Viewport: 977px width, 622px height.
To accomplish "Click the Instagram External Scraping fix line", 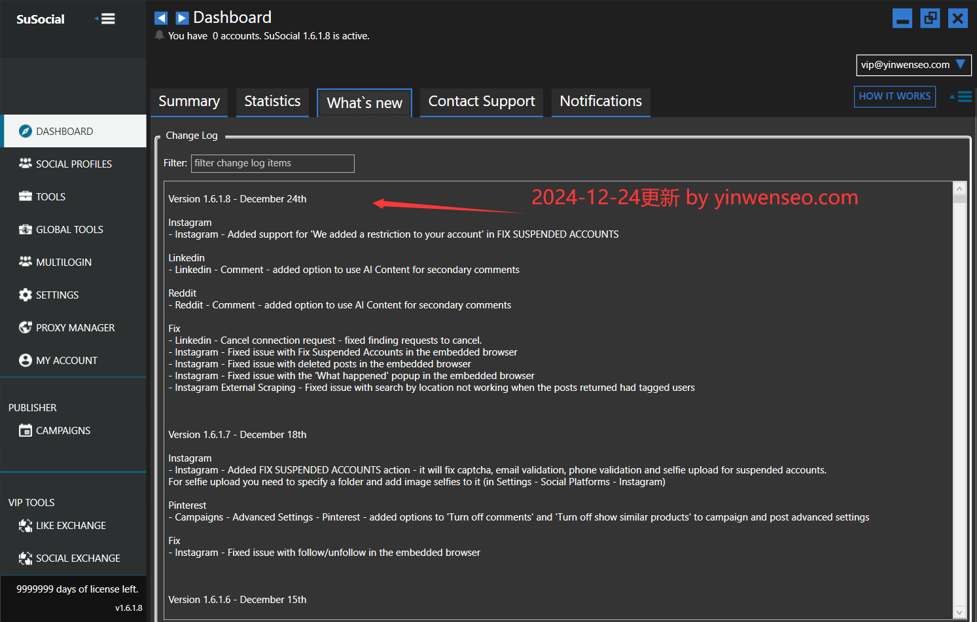I will [x=432, y=388].
